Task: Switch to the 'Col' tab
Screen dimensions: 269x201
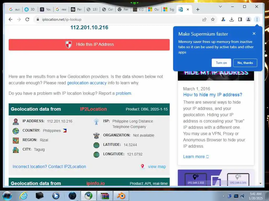Action: point(107,10)
